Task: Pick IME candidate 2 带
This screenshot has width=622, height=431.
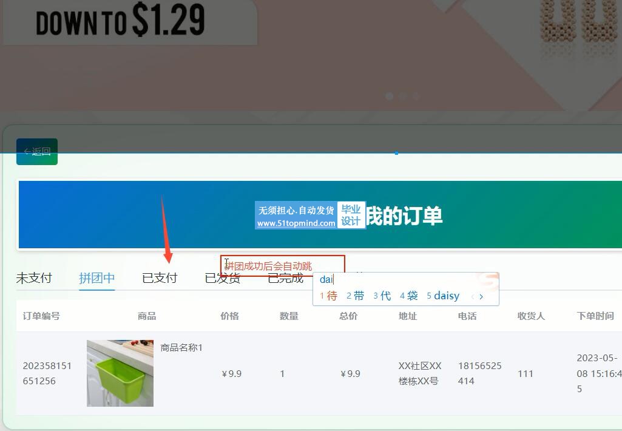Action: click(356, 296)
